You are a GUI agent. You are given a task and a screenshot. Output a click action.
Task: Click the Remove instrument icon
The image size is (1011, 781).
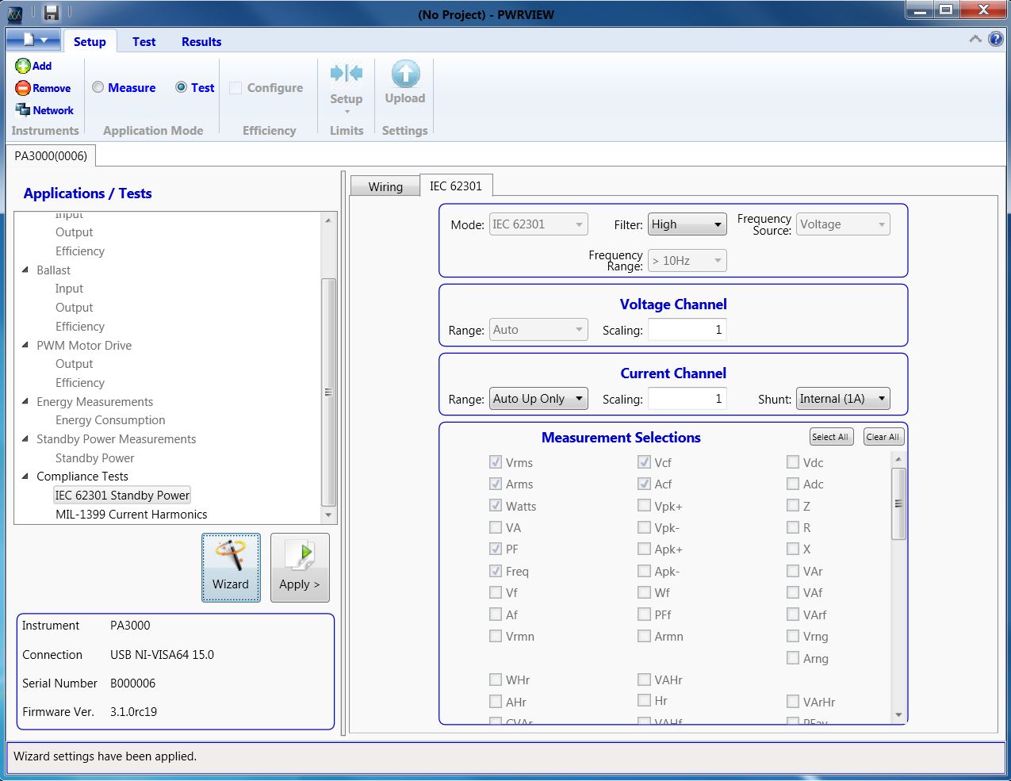23,88
